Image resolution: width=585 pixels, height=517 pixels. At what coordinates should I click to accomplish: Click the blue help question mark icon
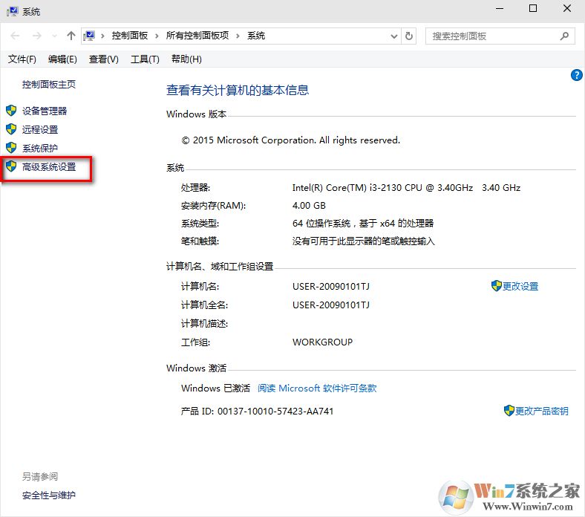(x=576, y=75)
